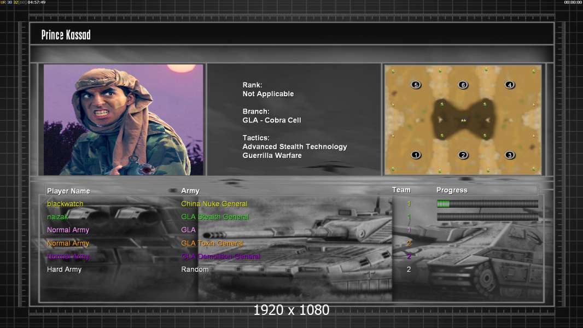
Task: Click China Nuke General army entry
Action: click(214, 203)
